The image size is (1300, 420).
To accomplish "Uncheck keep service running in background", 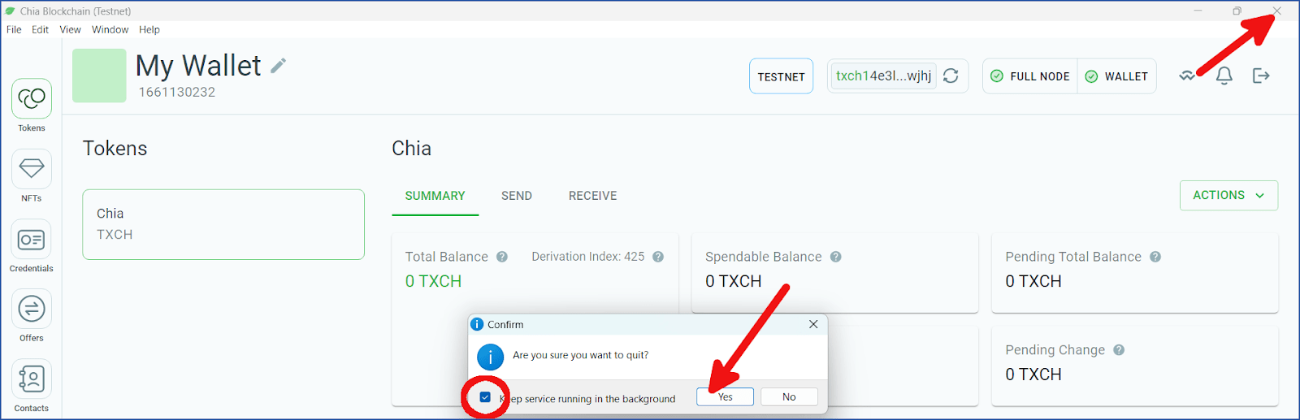I will point(485,397).
